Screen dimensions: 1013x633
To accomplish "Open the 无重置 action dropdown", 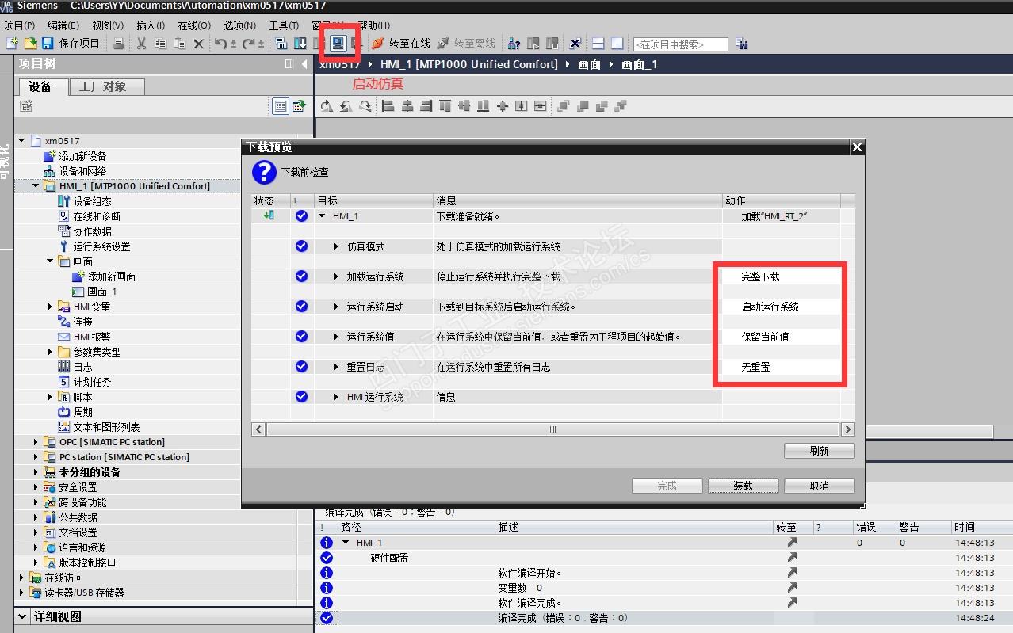I will [x=781, y=367].
